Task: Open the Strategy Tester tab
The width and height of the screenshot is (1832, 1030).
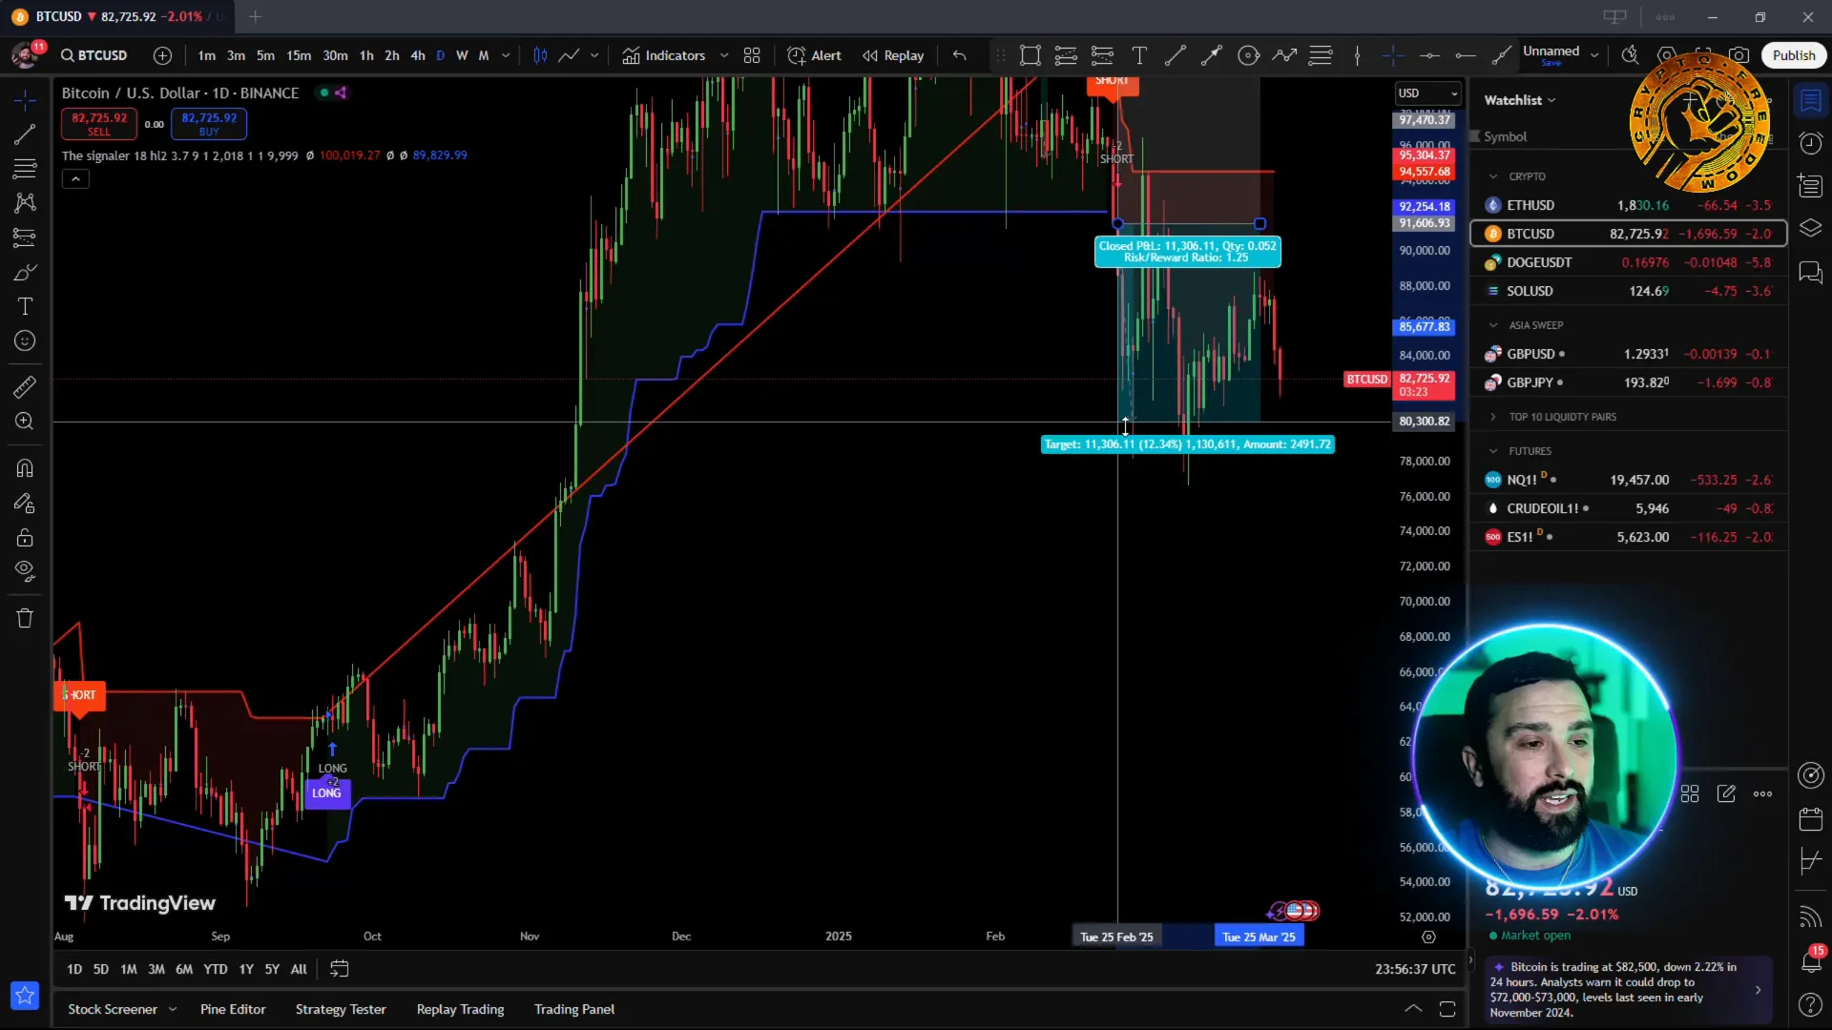Action: point(341,1009)
